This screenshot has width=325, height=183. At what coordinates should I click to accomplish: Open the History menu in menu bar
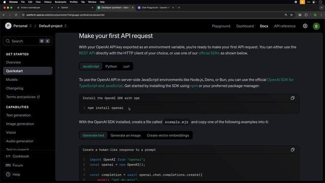[x=48, y=2]
